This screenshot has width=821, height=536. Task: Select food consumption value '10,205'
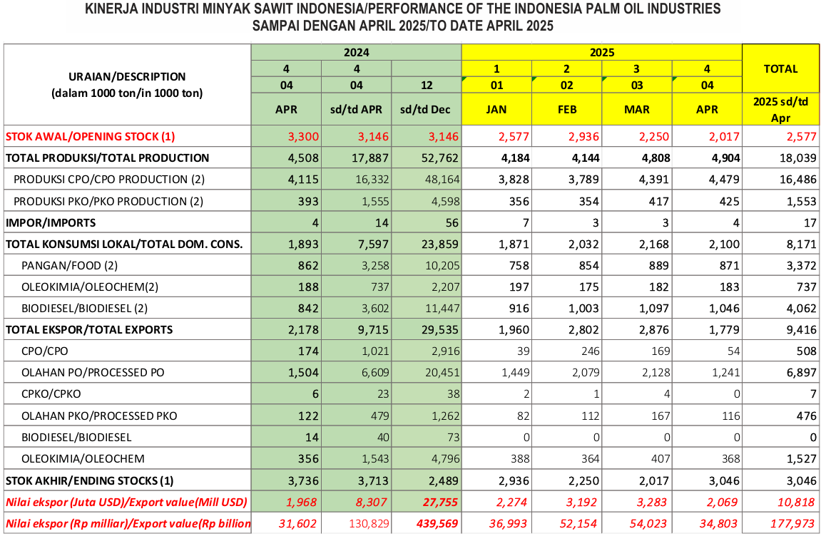tap(442, 266)
